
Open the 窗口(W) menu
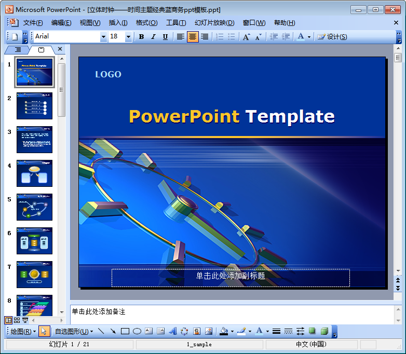(x=254, y=23)
